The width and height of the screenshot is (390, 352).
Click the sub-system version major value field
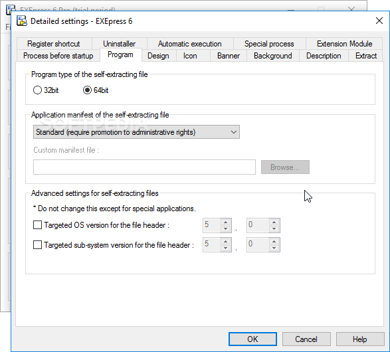point(212,244)
